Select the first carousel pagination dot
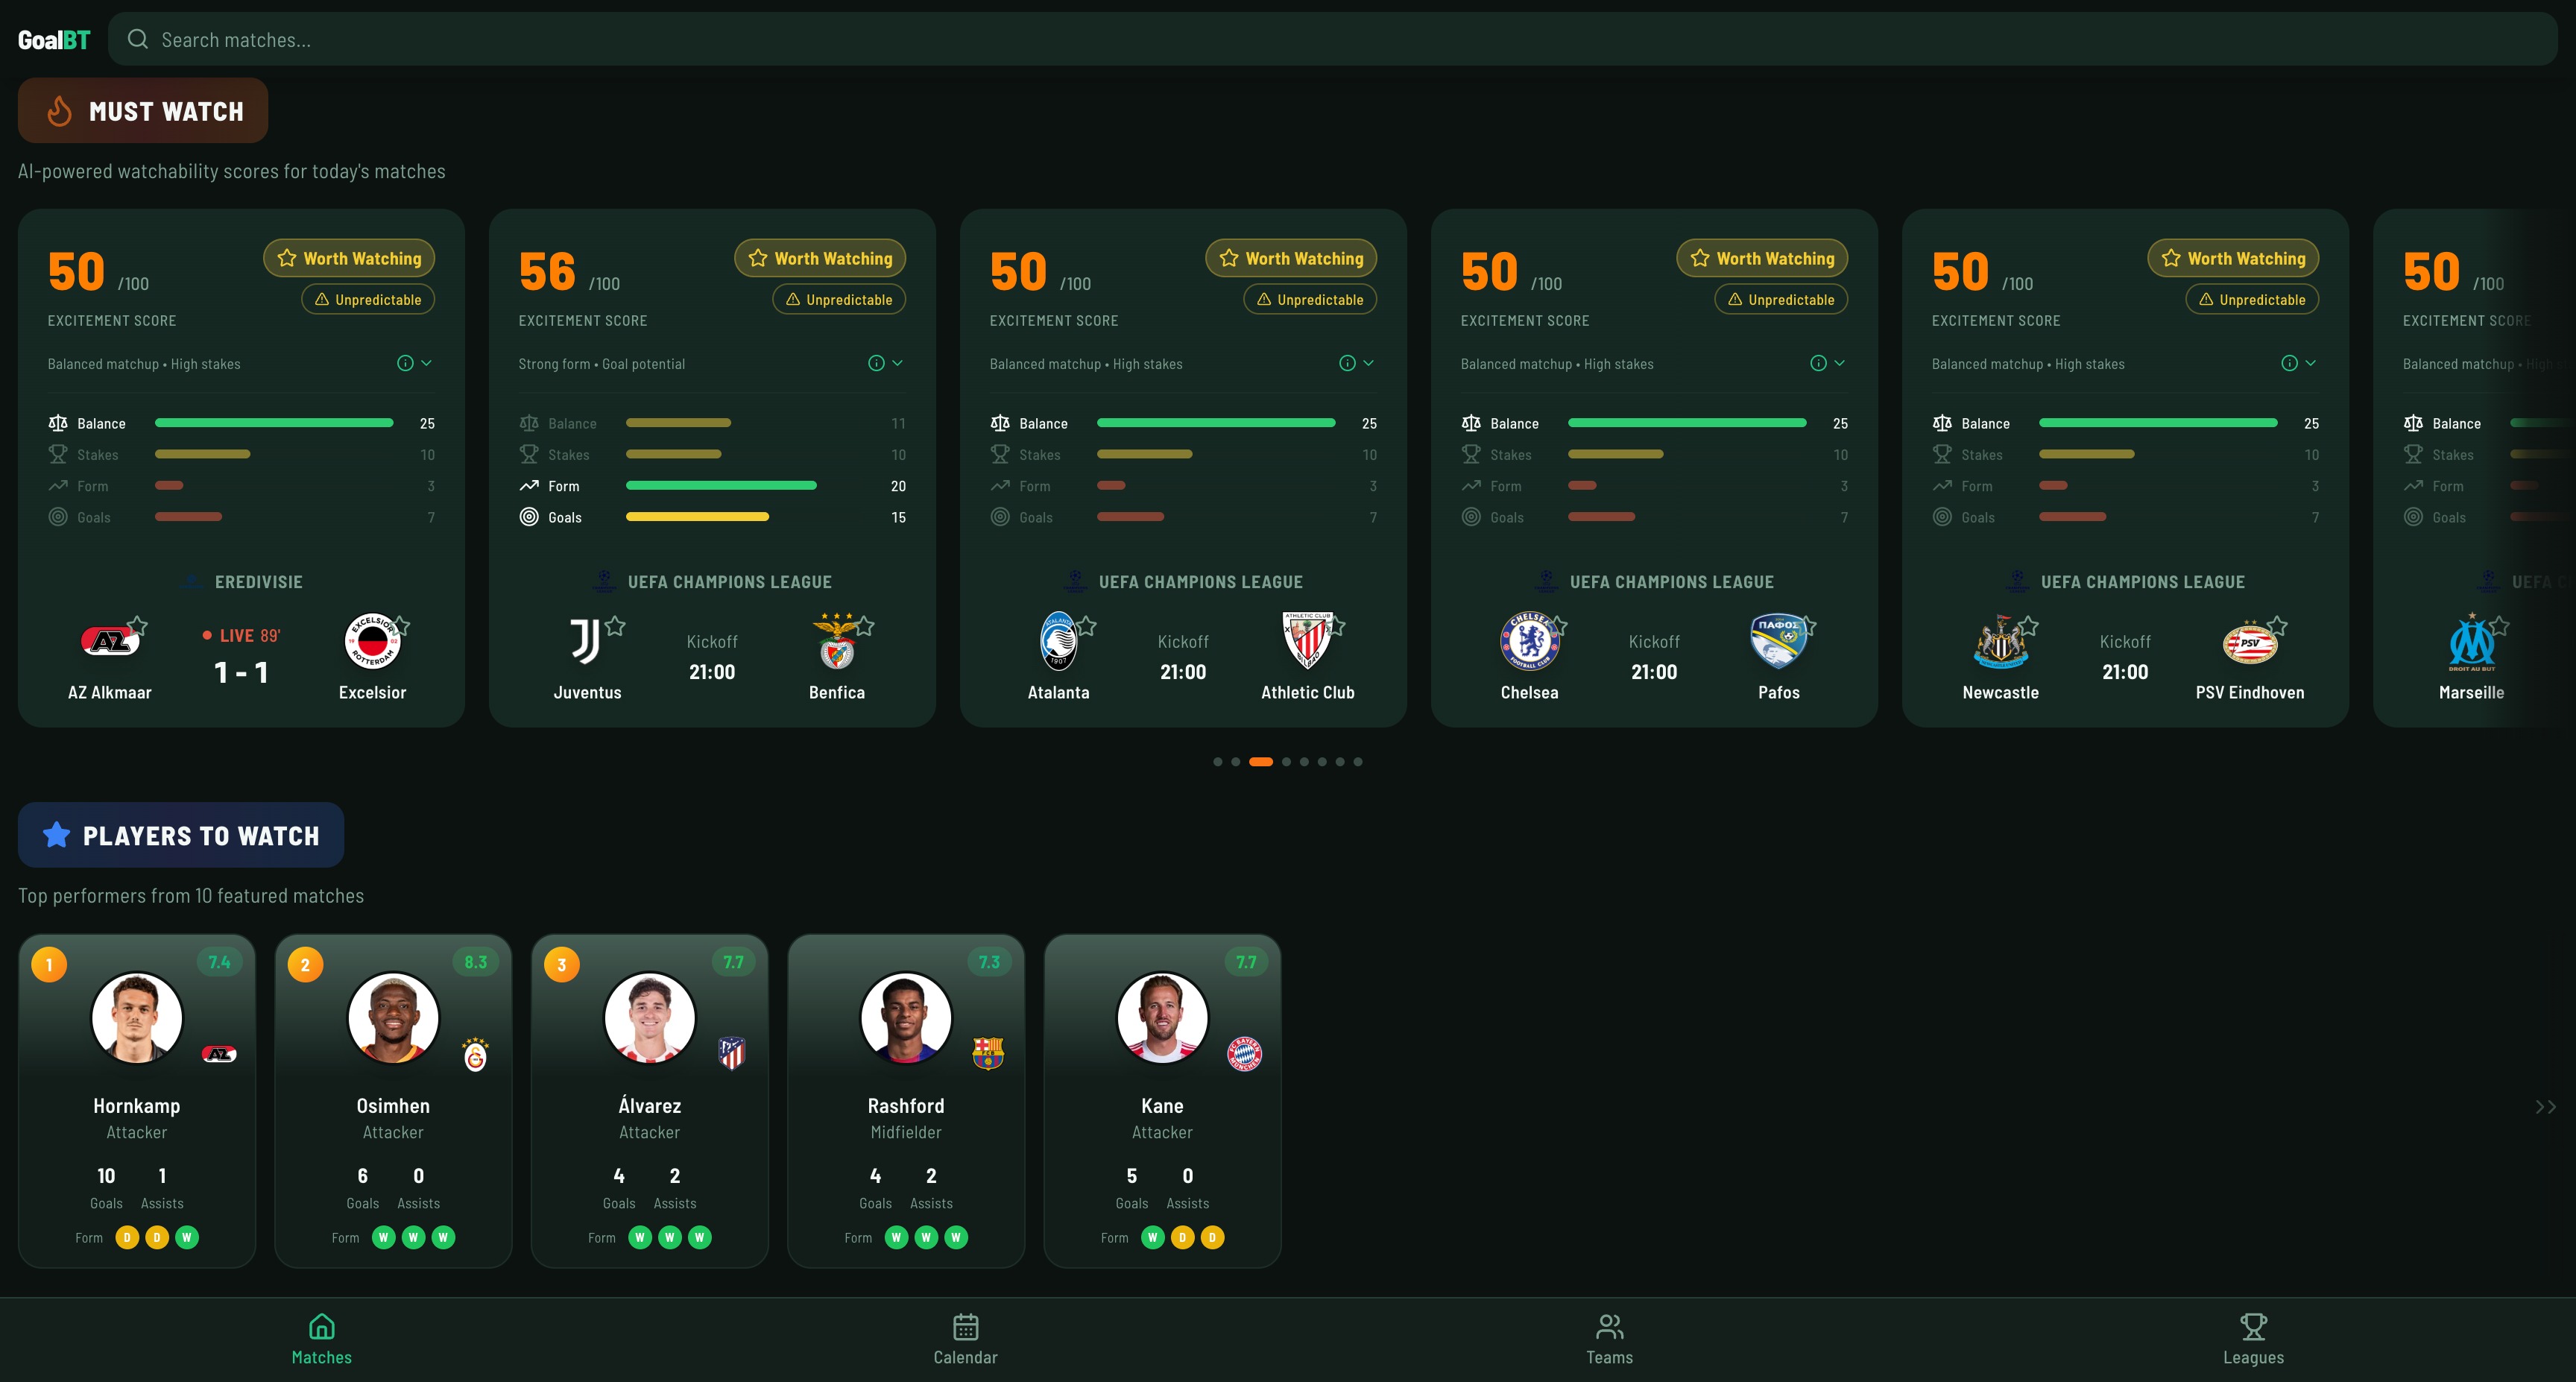This screenshot has width=2576, height=1382. tap(1217, 762)
